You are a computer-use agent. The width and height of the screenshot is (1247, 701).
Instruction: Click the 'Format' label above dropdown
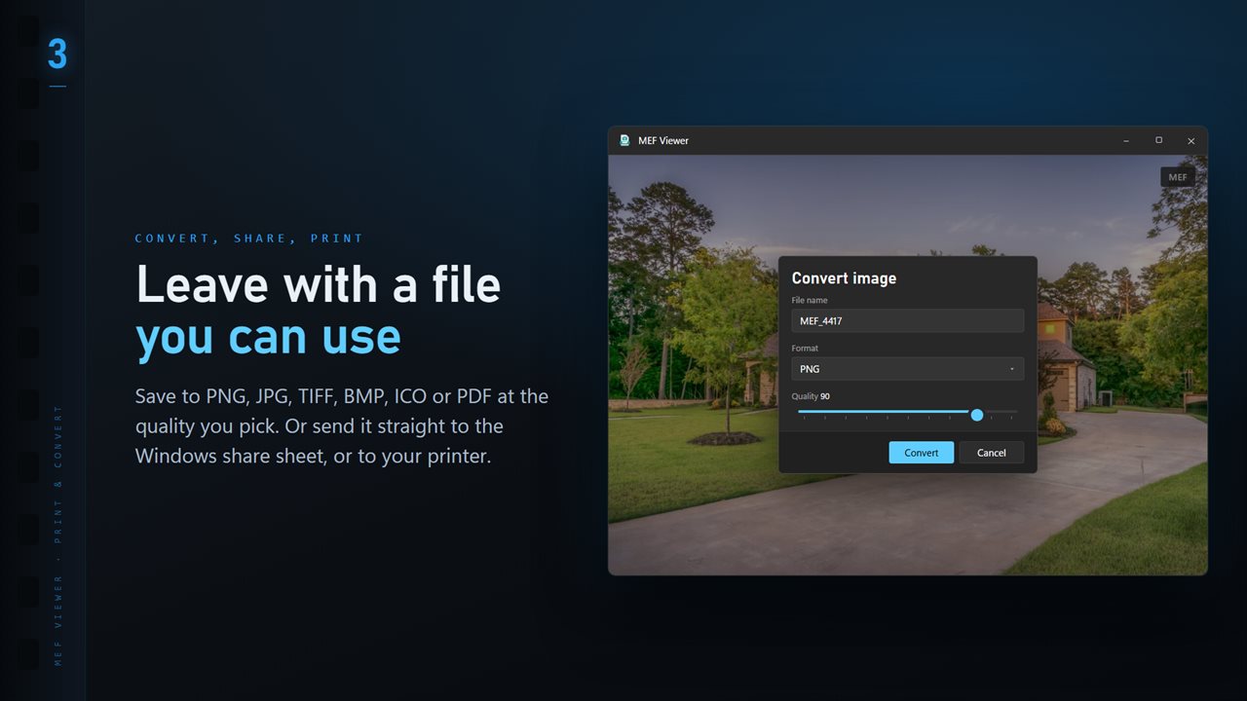805,348
